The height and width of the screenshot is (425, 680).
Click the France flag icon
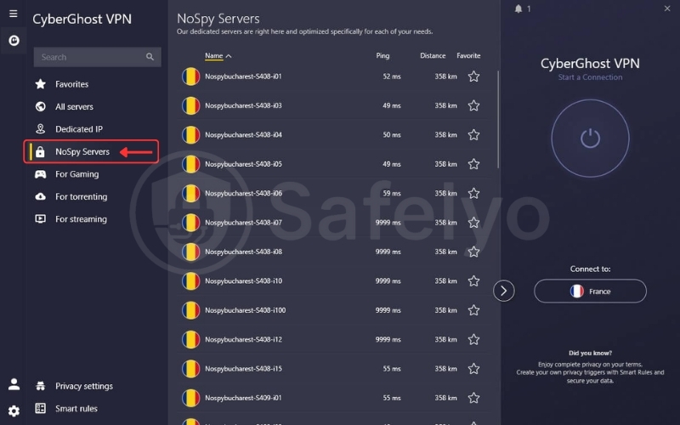coord(577,291)
